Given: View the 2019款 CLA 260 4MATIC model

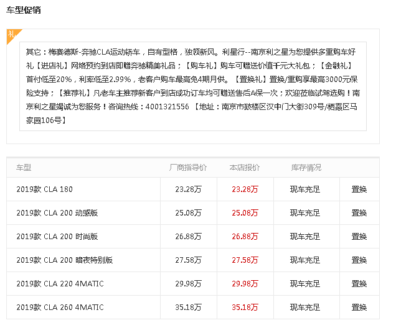Looking at the screenshot, I should tap(60, 307).
